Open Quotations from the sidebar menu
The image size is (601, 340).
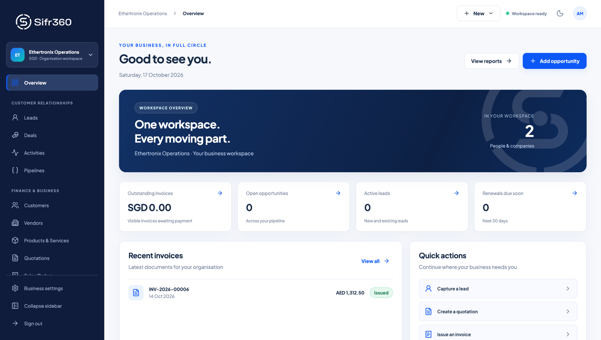52,258
